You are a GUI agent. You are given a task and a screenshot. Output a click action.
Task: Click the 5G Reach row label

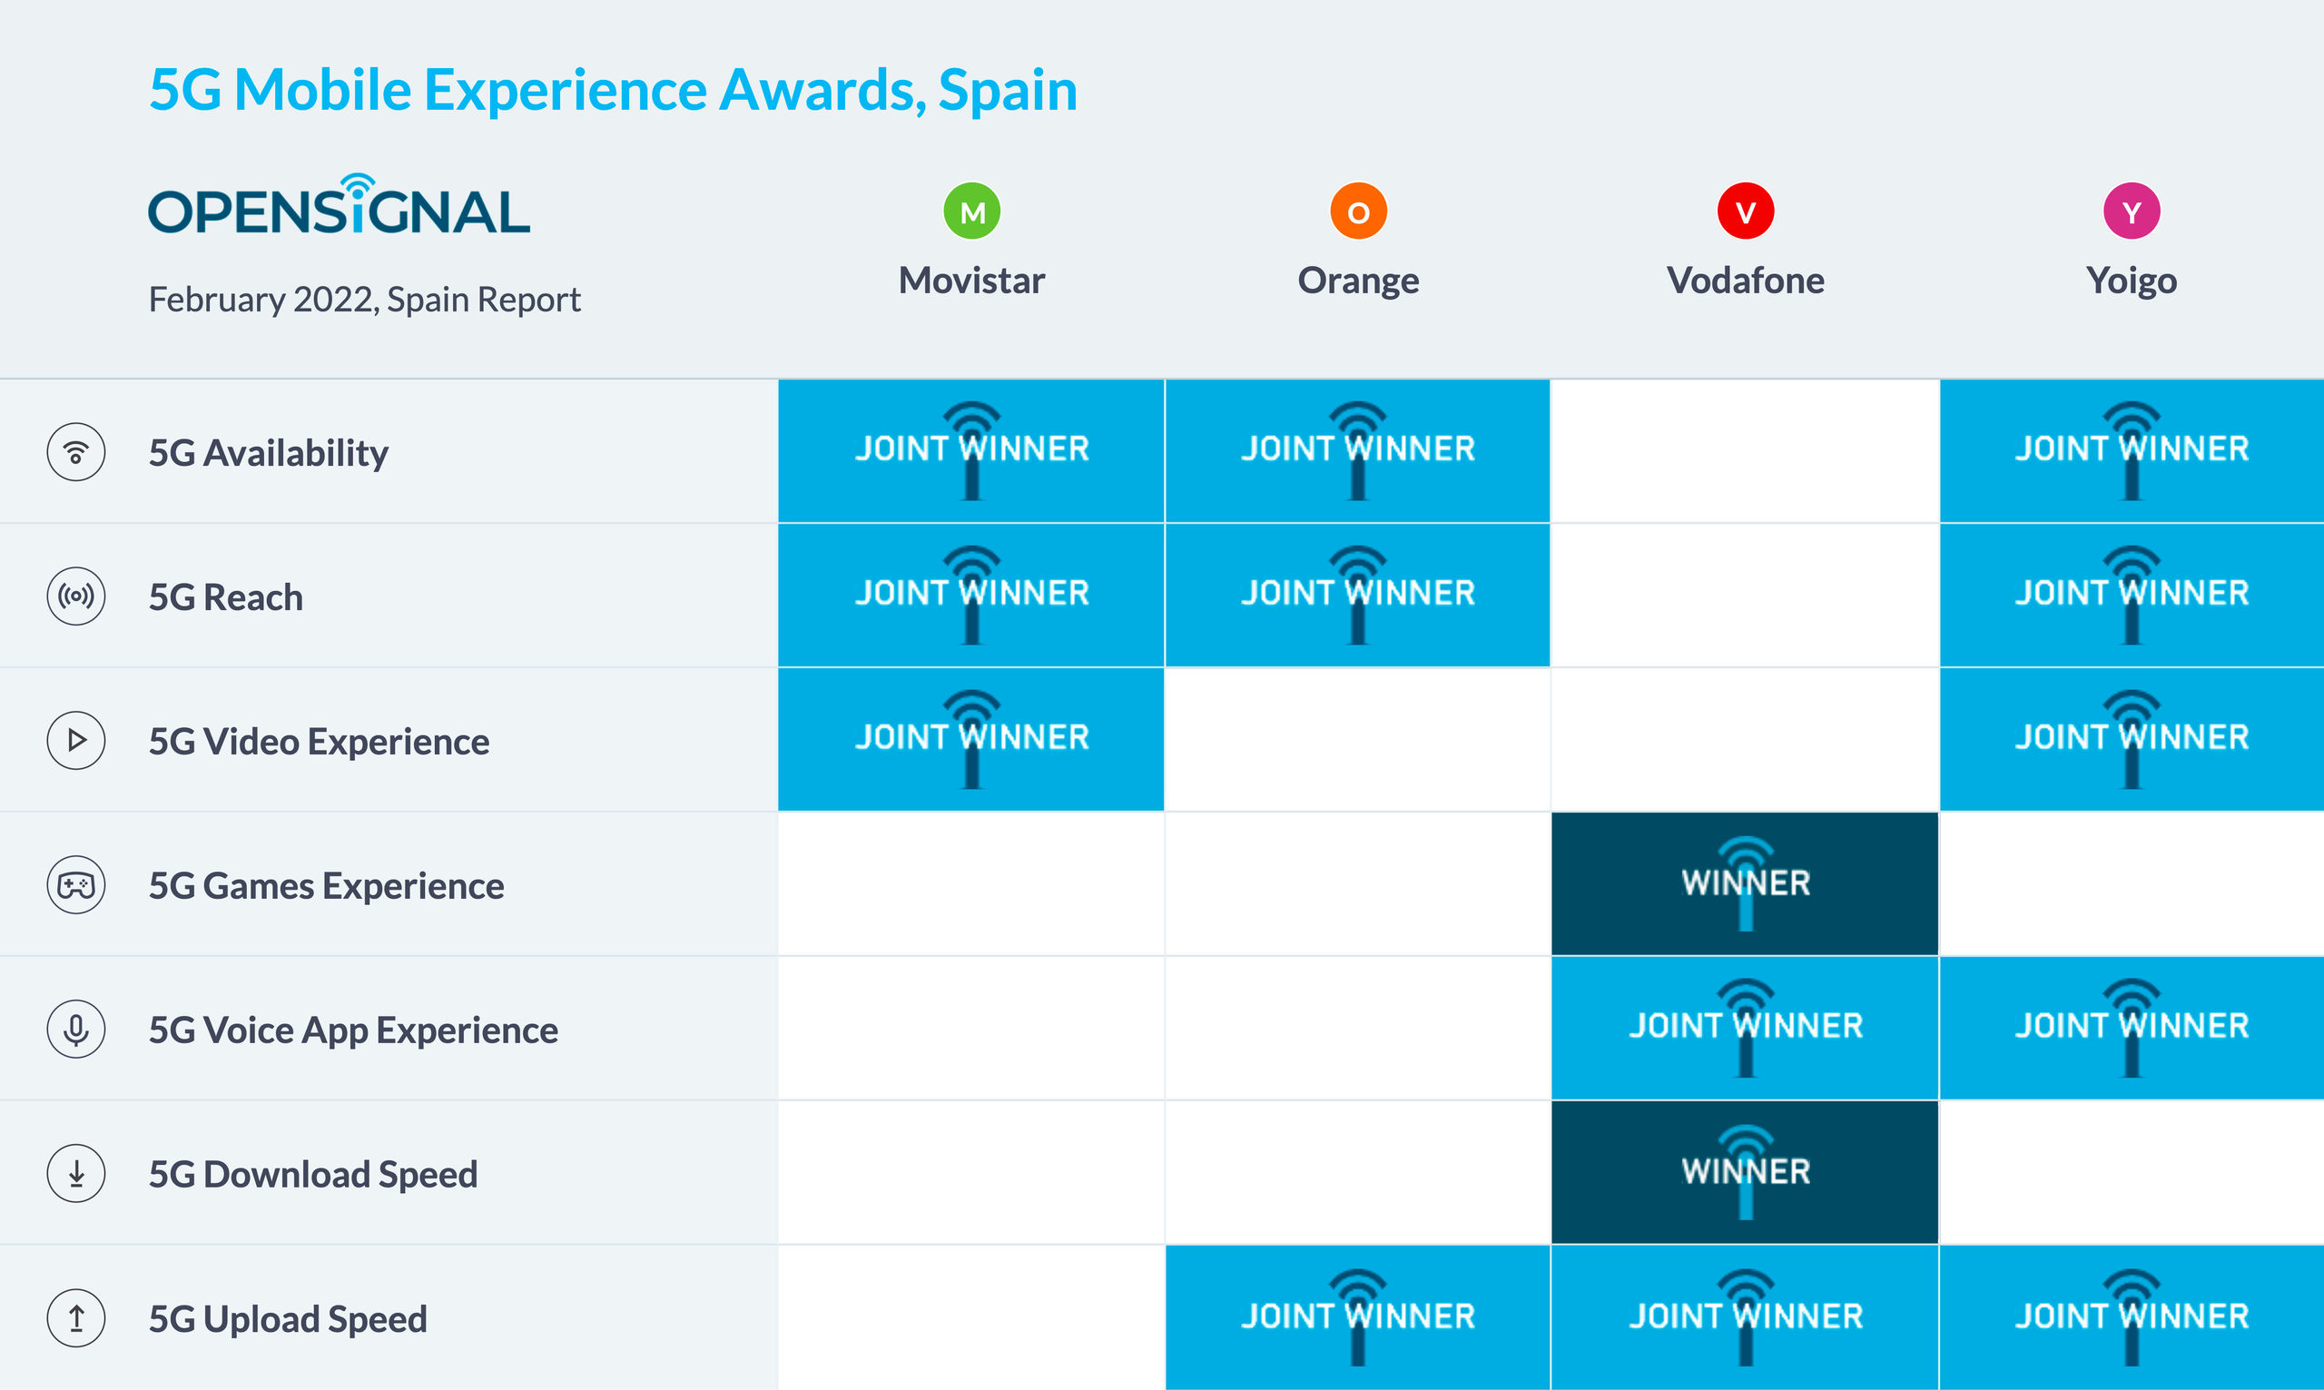pos(226,597)
